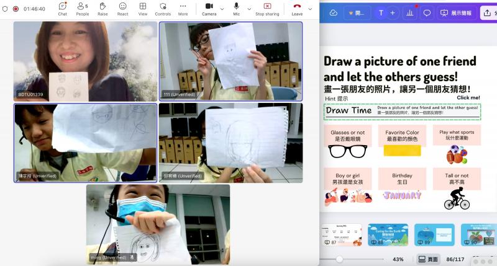Toggle the 頁面 grid view button

(x=428, y=259)
